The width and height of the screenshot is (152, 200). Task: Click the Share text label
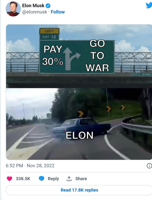[x=81, y=178]
